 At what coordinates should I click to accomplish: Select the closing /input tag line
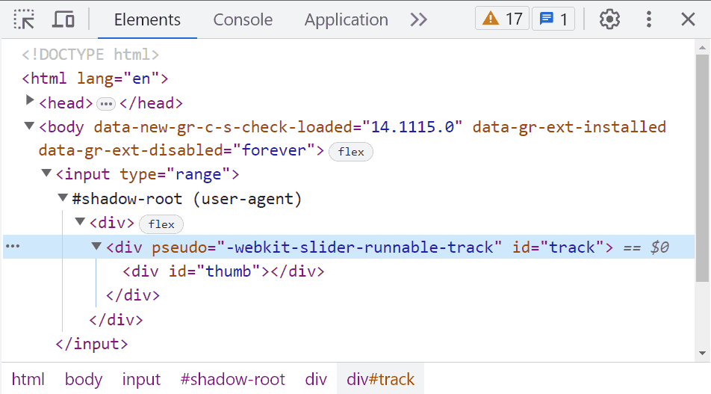point(92,344)
